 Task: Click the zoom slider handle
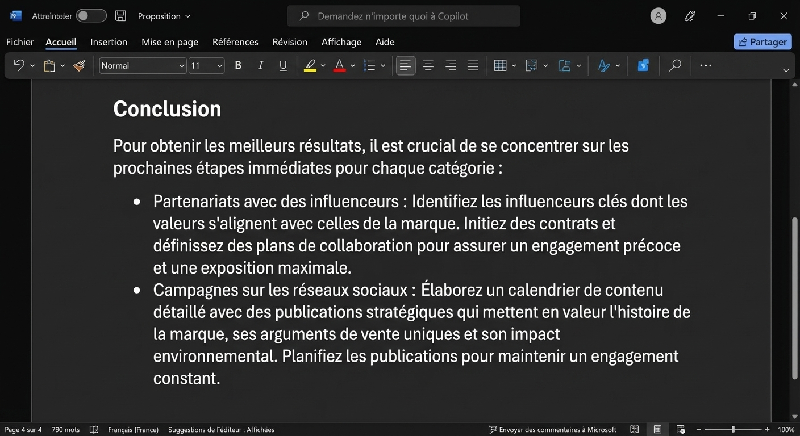pos(733,430)
